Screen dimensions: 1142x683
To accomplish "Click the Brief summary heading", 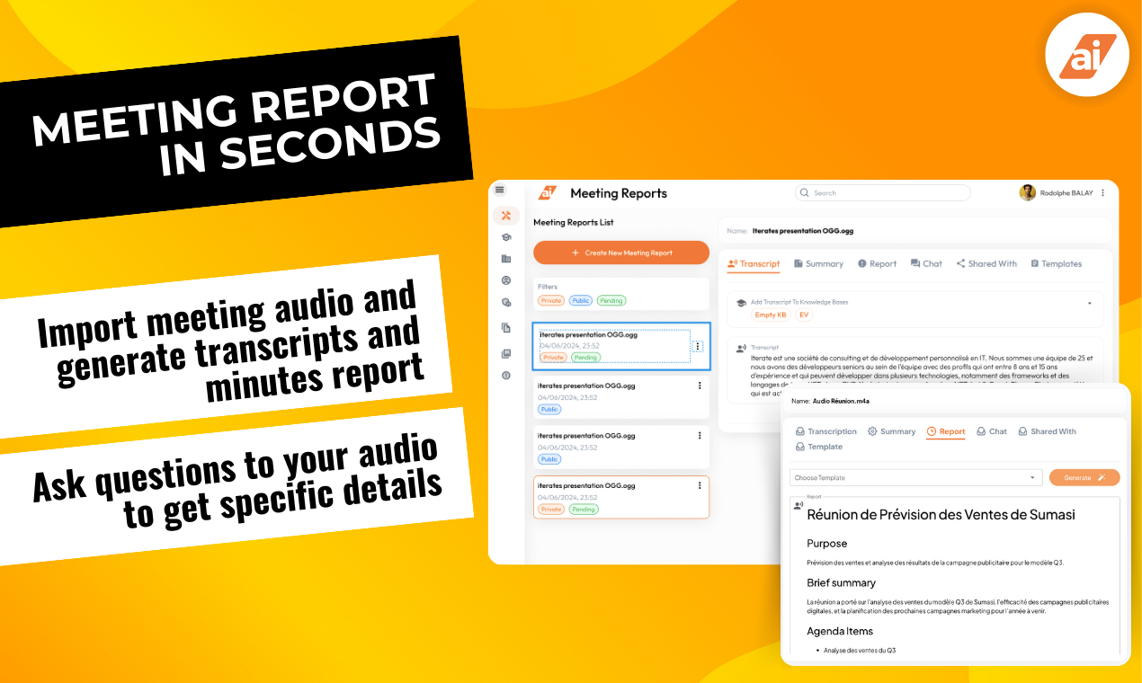I will coord(841,583).
